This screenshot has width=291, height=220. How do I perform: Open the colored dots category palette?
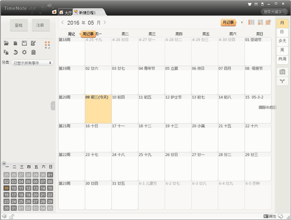click(x=48, y=45)
